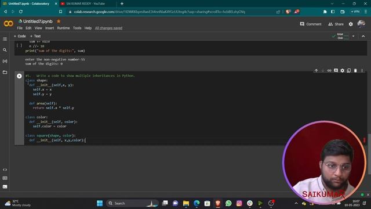
Task: Open Microsoft Edge from the taskbar
Action: point(197,203)
